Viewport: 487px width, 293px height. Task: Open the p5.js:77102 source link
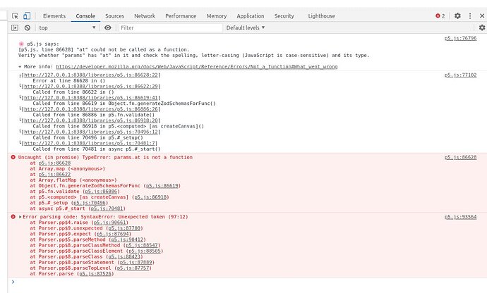click(x=460, y=75)
